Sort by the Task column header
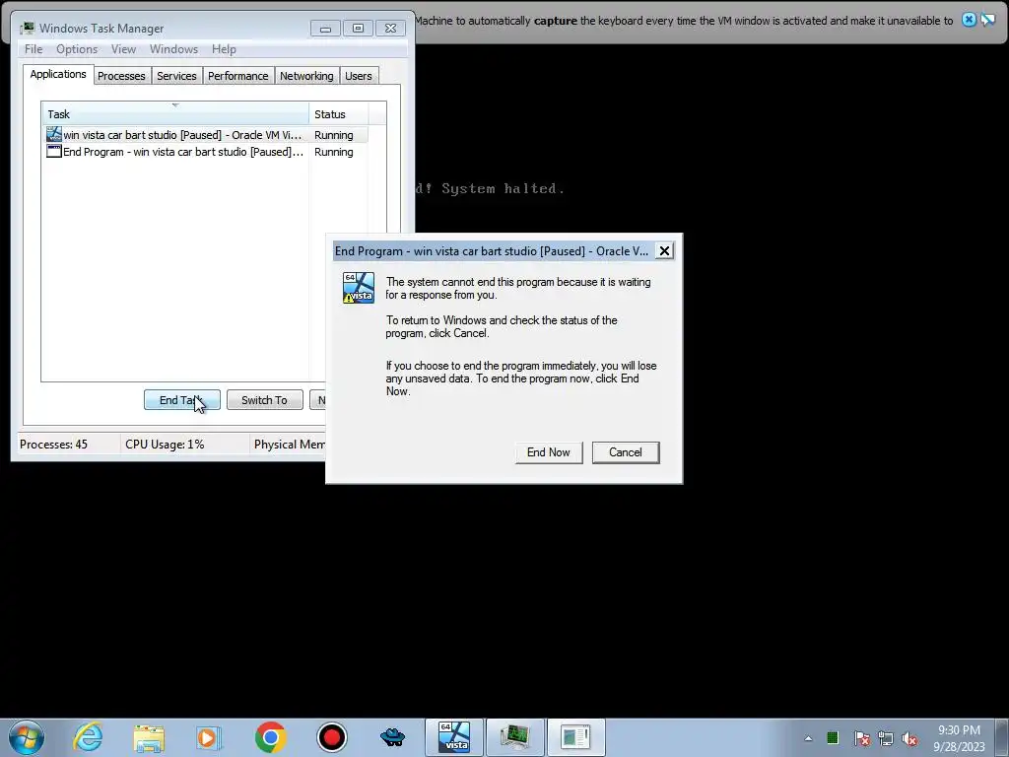Image resolution: width=1009 pixels, height=757 pixels. tap(175, 114)
